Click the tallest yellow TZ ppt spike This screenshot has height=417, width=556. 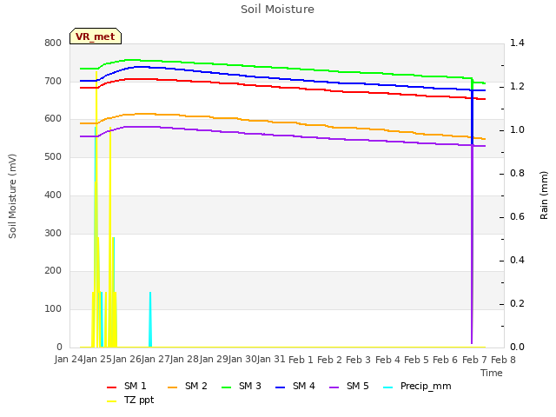[x=96, y=209]
